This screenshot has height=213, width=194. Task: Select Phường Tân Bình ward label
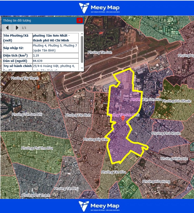[78, 115]
